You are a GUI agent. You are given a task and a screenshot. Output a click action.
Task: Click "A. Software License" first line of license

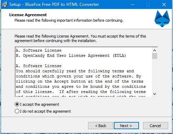(39, 50)
